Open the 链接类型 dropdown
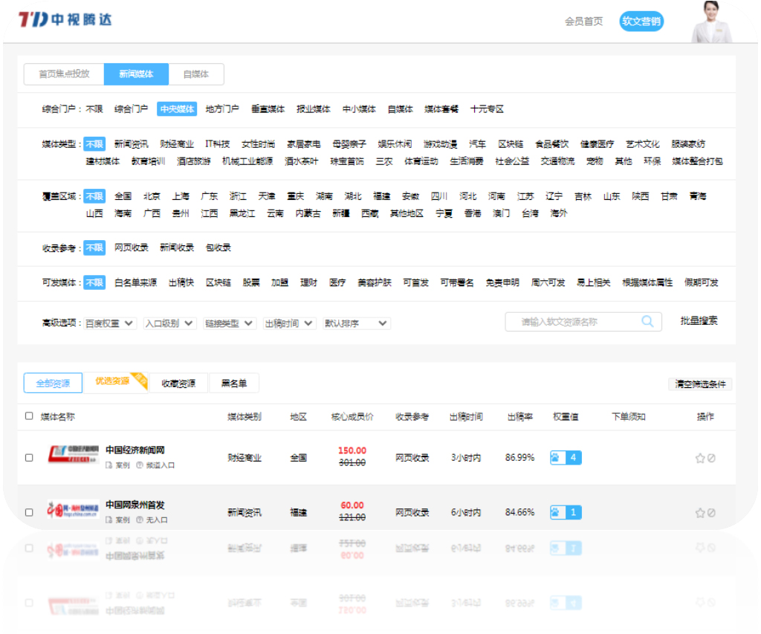 point(230,323)
